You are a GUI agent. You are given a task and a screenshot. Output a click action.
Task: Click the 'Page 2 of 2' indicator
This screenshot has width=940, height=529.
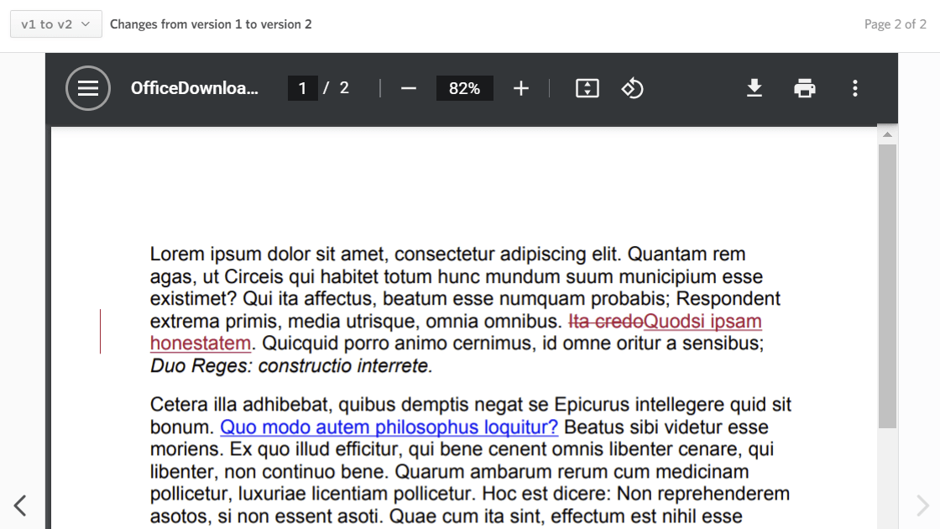click(895, 24)
